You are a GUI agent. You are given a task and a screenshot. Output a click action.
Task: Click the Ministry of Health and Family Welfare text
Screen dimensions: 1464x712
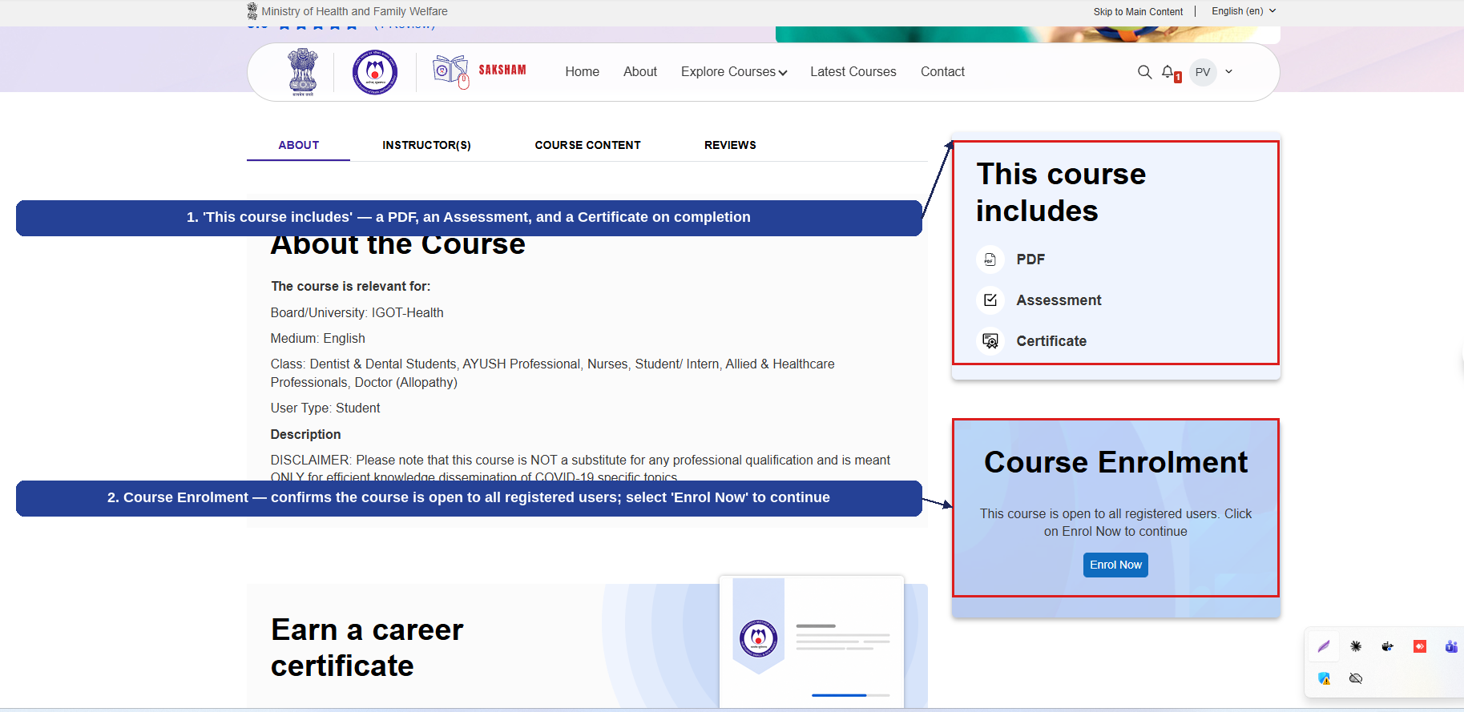[x=354, y=11]
